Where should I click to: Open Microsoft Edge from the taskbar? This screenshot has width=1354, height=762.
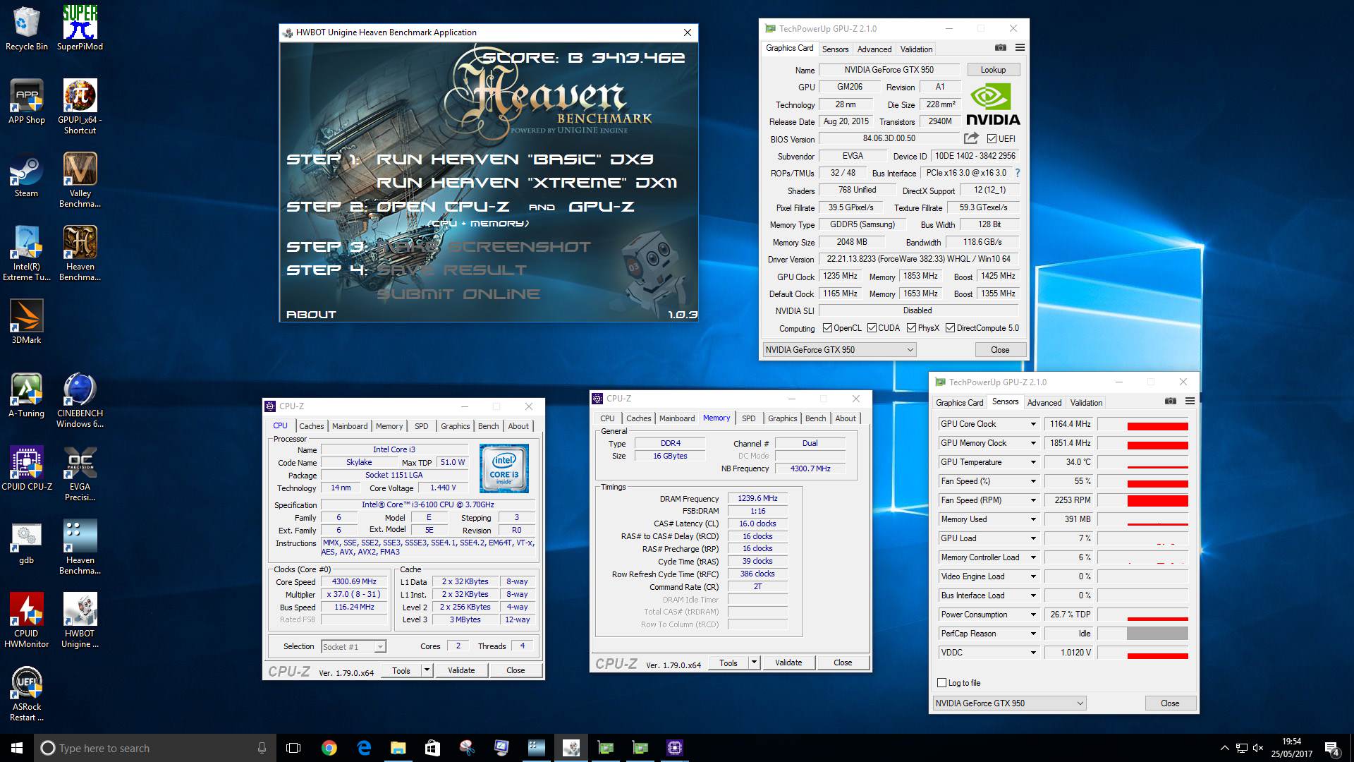(364, 748)
